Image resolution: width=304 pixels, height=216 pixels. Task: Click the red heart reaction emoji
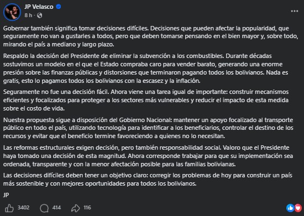click(298, 208)
